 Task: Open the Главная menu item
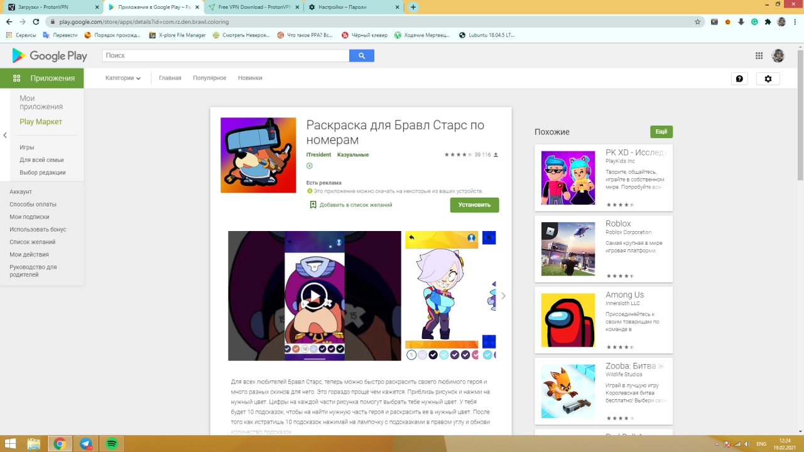click(170, 78)
